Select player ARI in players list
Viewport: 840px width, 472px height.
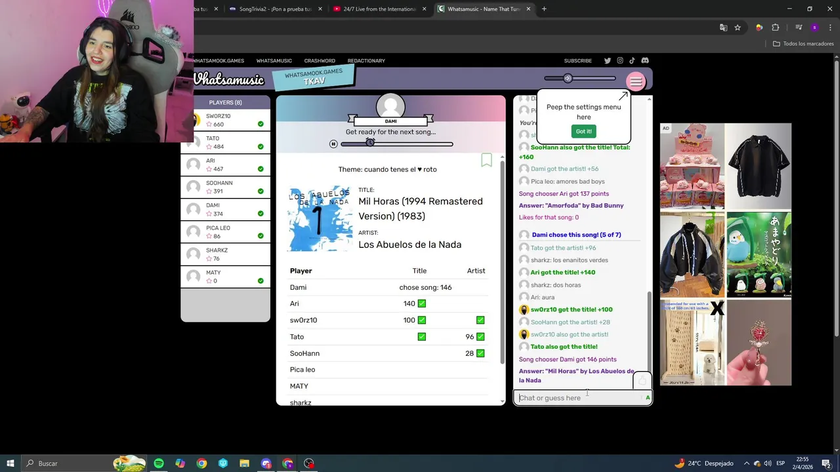coord(225,165)
